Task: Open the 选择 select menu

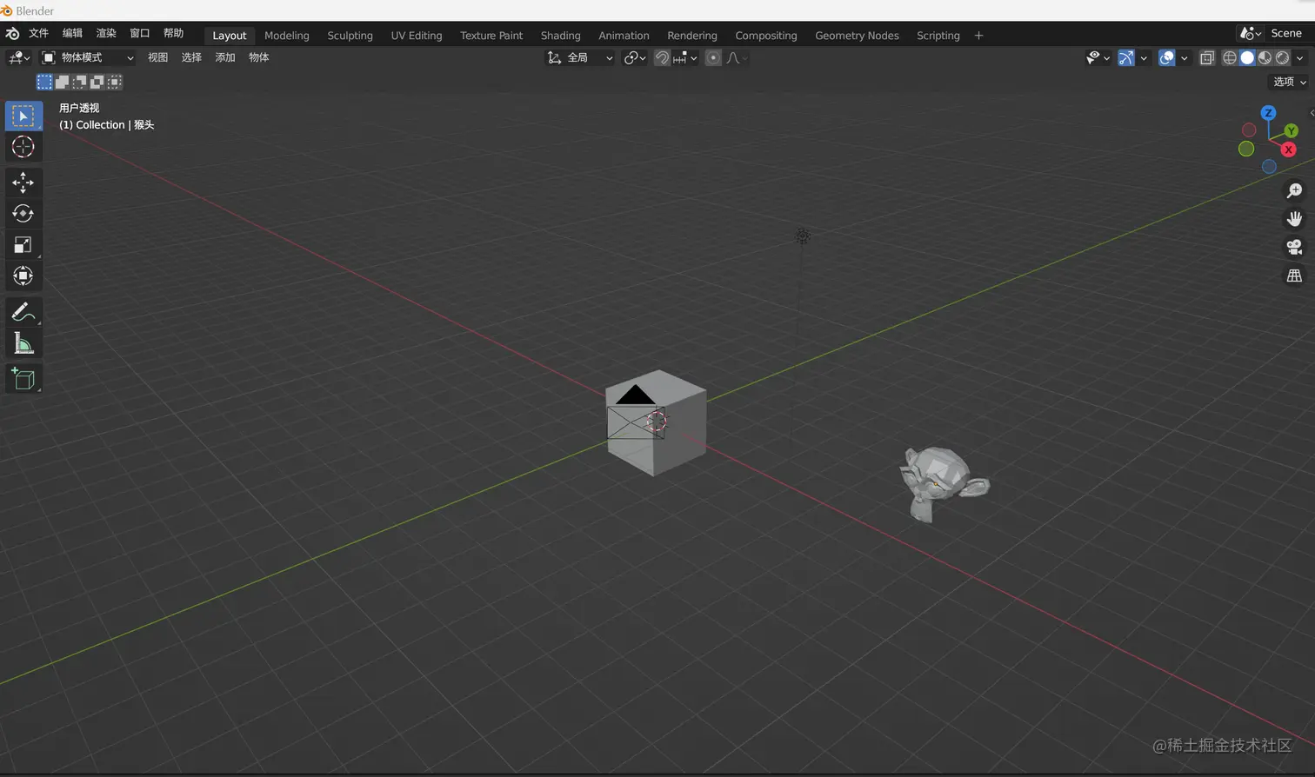Action: tap(191, 58)
